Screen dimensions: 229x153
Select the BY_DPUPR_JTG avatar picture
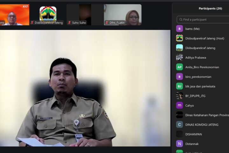[x=179, y=96]
